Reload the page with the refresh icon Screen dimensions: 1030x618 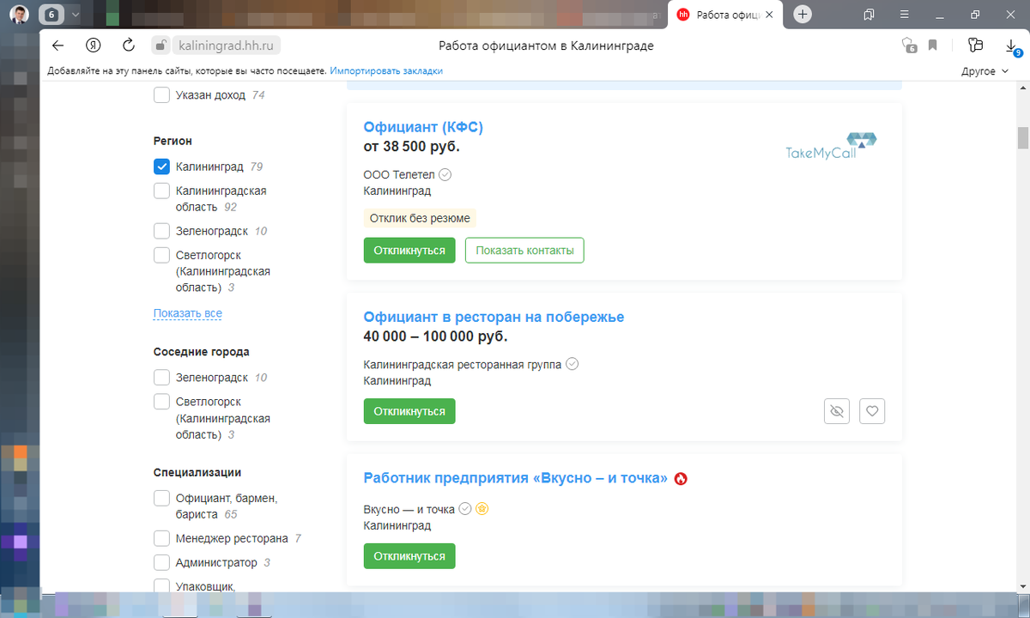click(129, 45)
